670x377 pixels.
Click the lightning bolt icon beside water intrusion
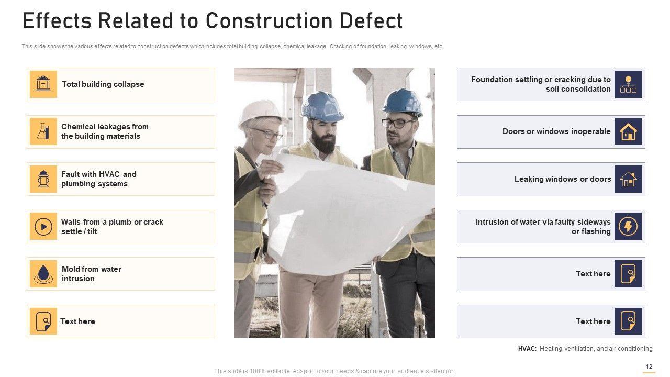[628, 227]
